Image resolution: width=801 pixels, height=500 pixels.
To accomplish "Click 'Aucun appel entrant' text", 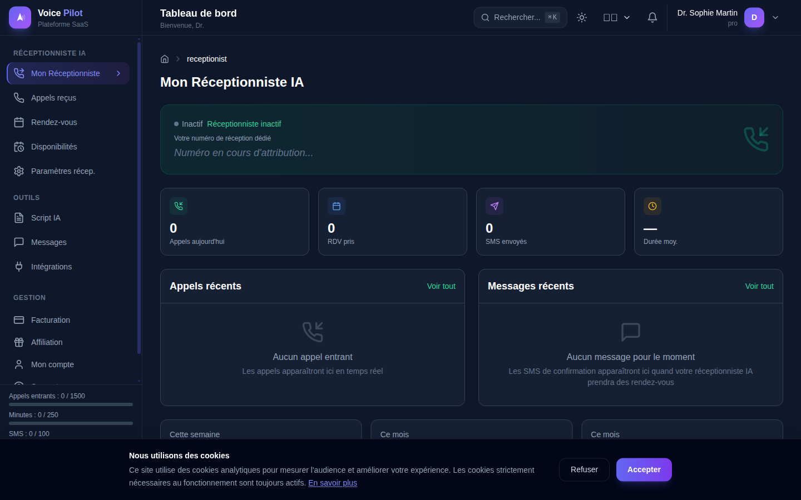I will coord(313,357).
